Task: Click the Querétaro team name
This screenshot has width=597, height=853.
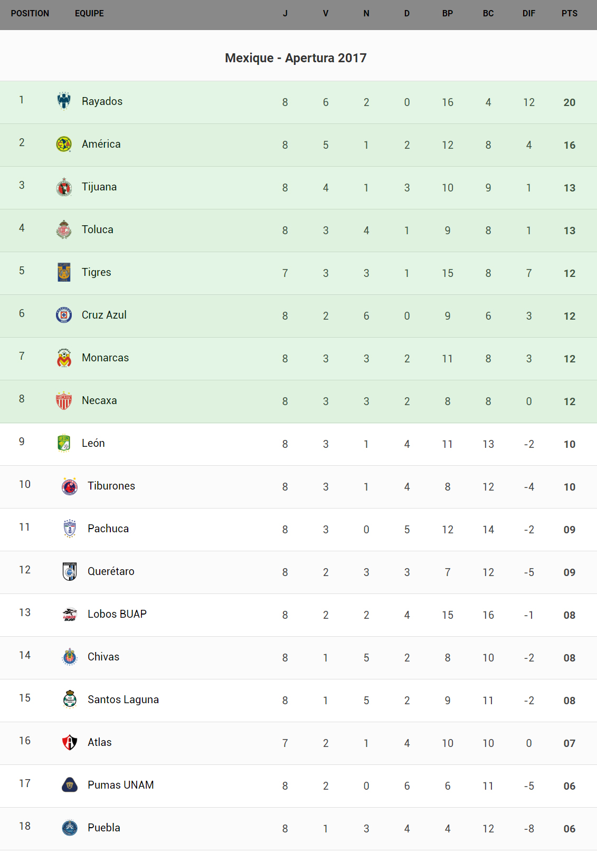Action: (x=111, y=571)
